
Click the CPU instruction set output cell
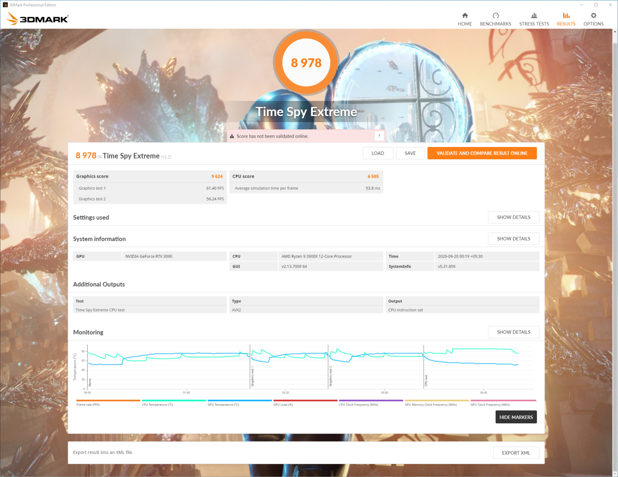pos(462,310)
